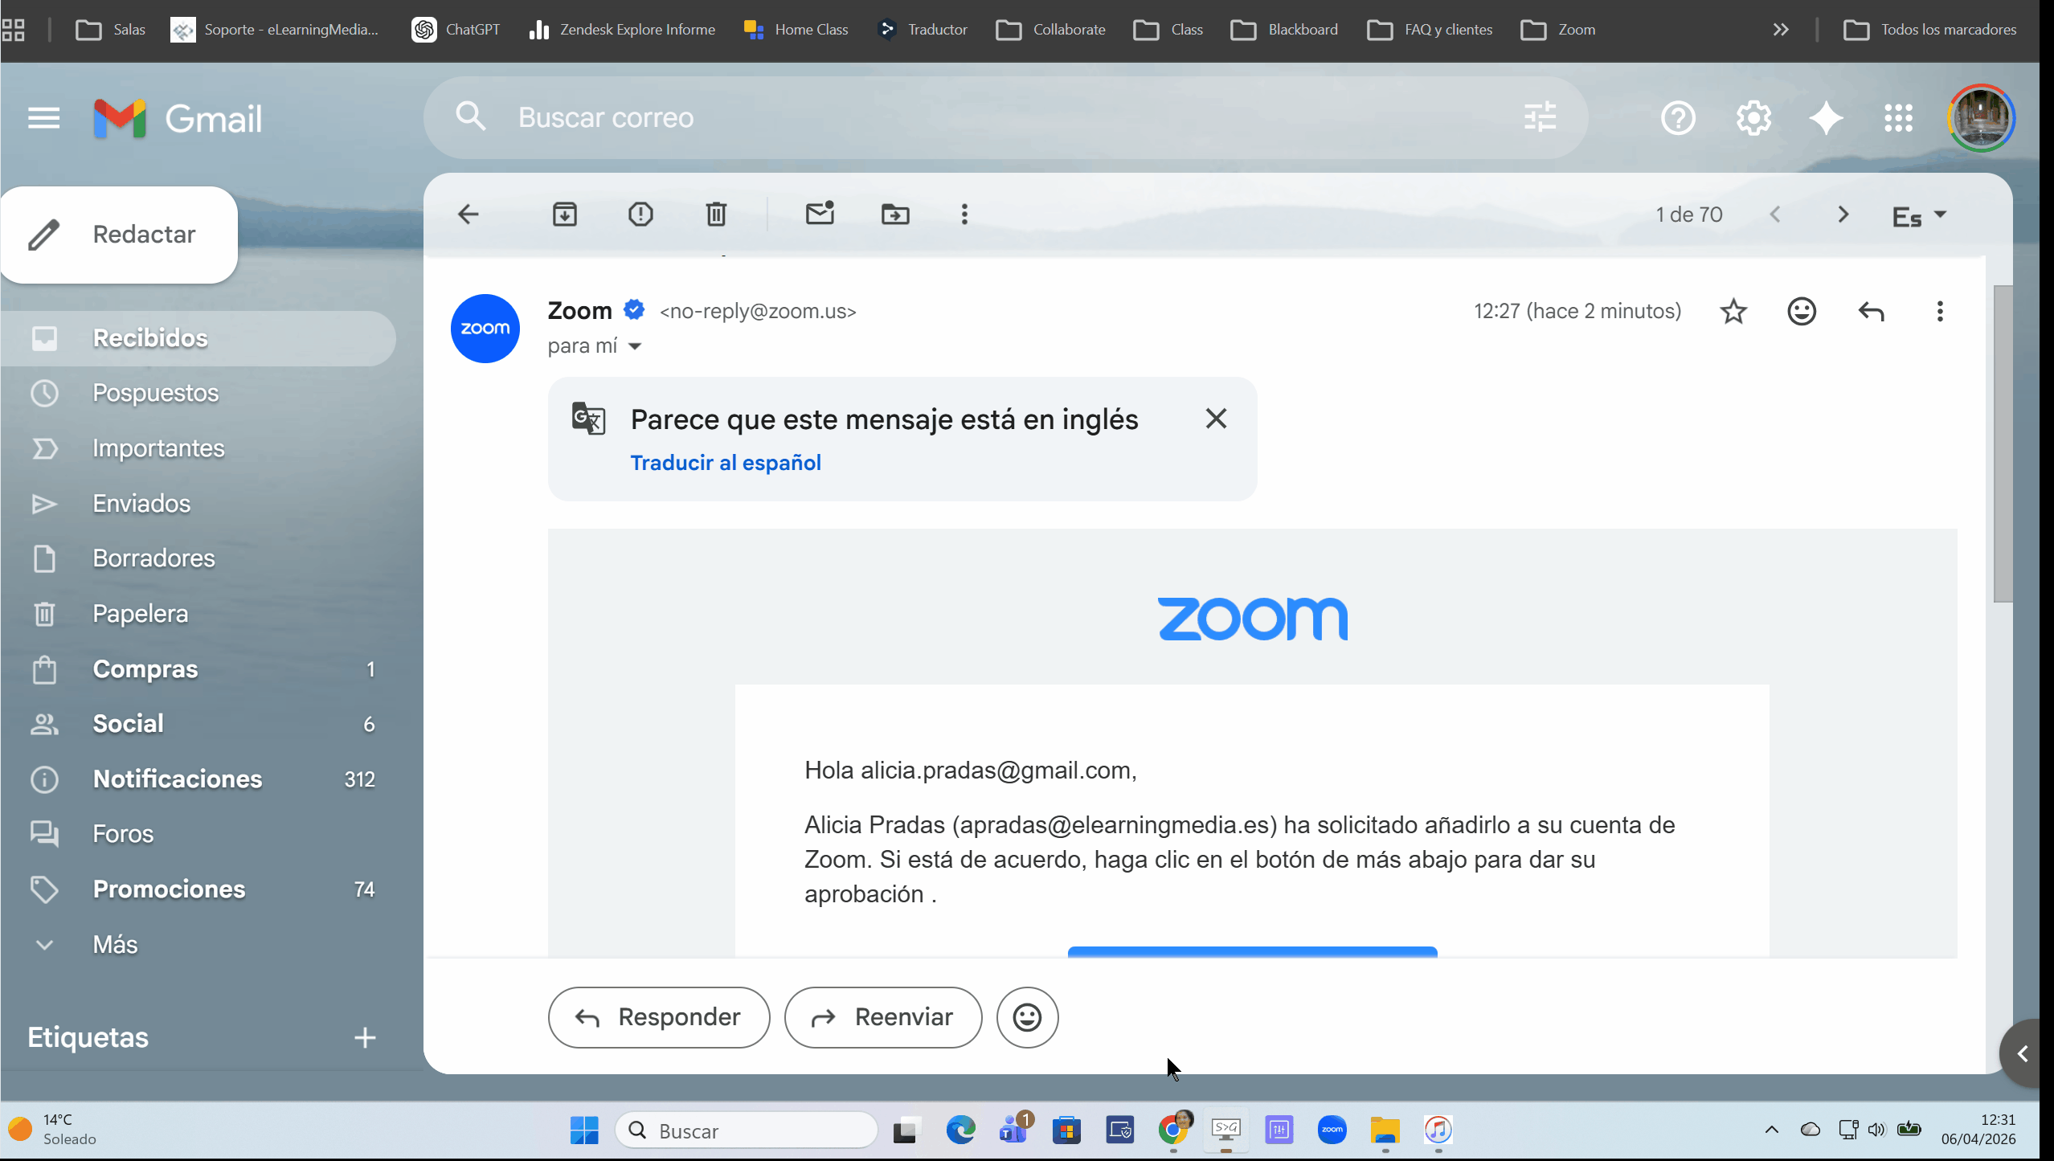The height and width of the screenshot is (1161, 2054).
Task: Expand recipient details next to 'para mí'
Action: (635, 346)
